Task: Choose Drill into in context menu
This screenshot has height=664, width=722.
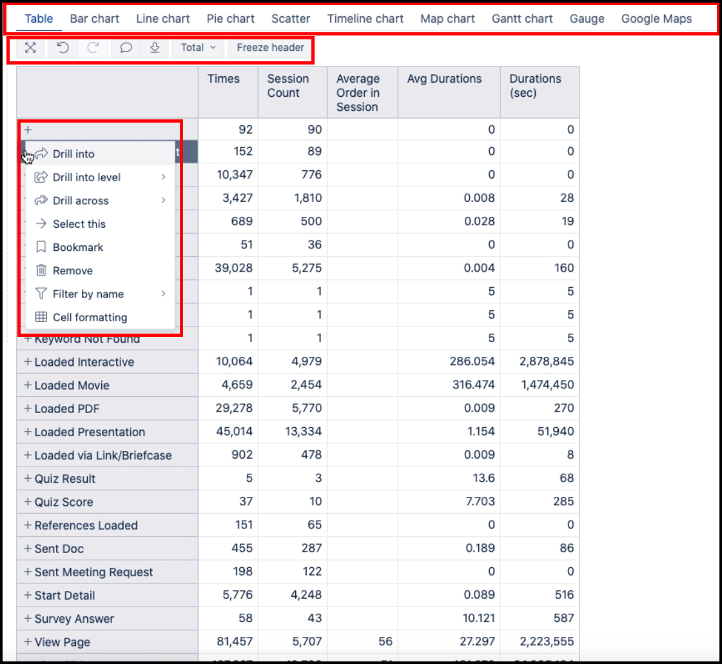Action: click(x=73, y=154)
